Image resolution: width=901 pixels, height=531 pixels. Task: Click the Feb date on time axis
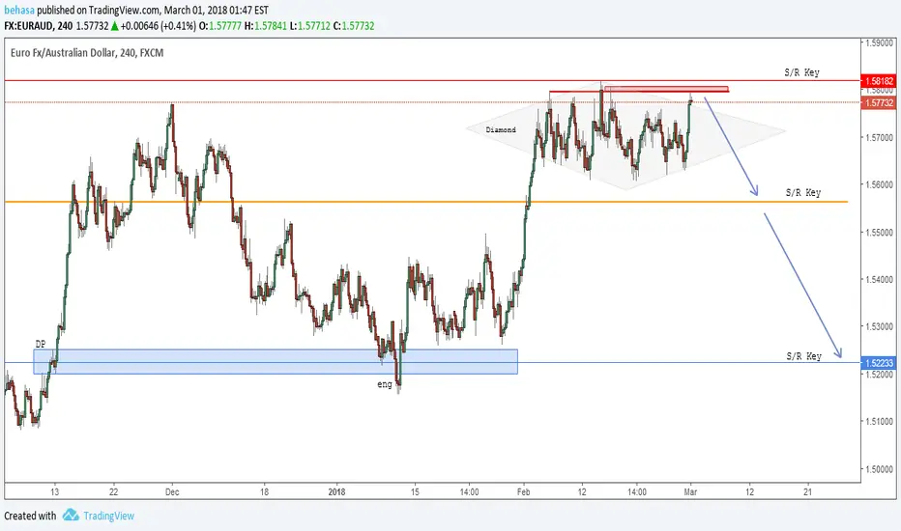(523, 491)
